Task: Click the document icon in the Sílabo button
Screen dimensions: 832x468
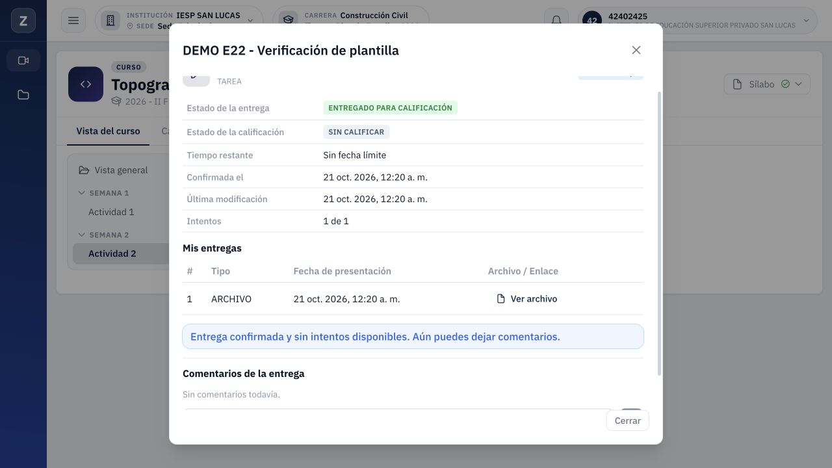Action: pyautogui.click(x=737, y=84)
